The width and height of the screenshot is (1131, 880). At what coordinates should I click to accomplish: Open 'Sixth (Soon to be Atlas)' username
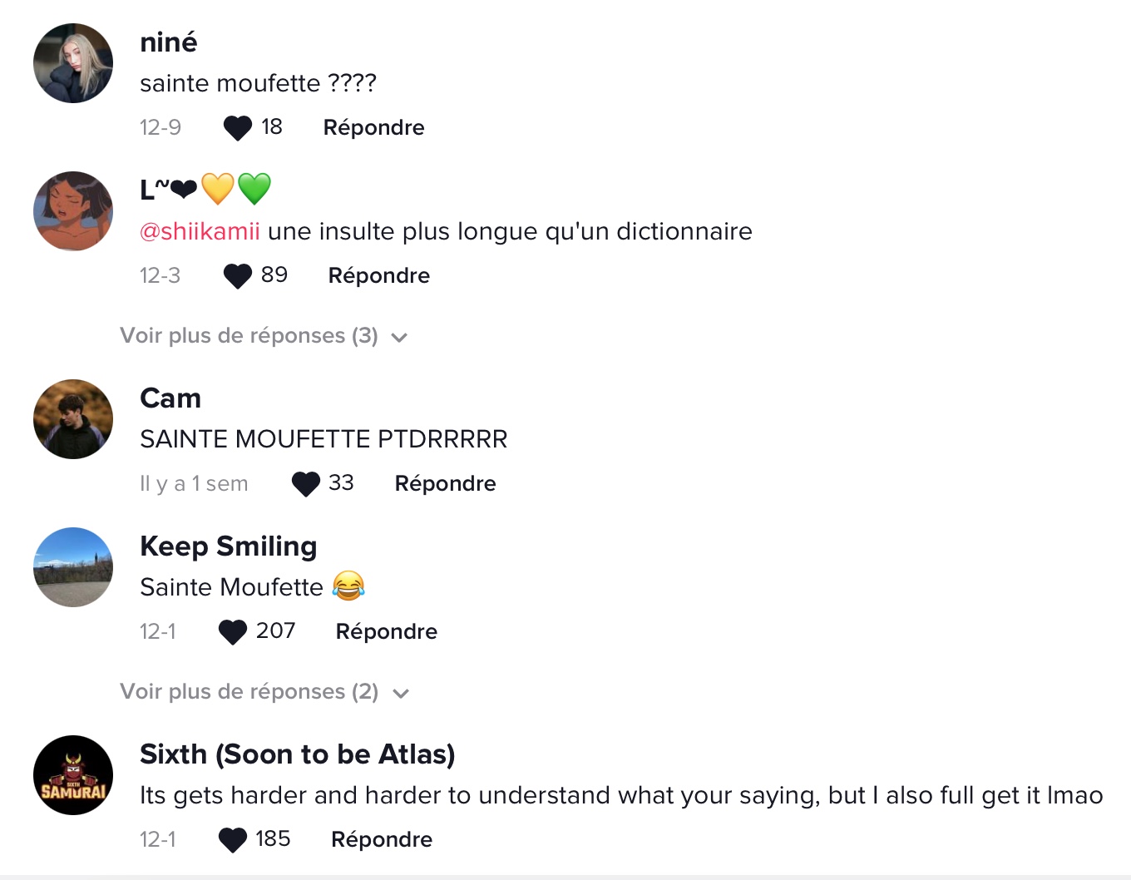[x=298, y=754]
